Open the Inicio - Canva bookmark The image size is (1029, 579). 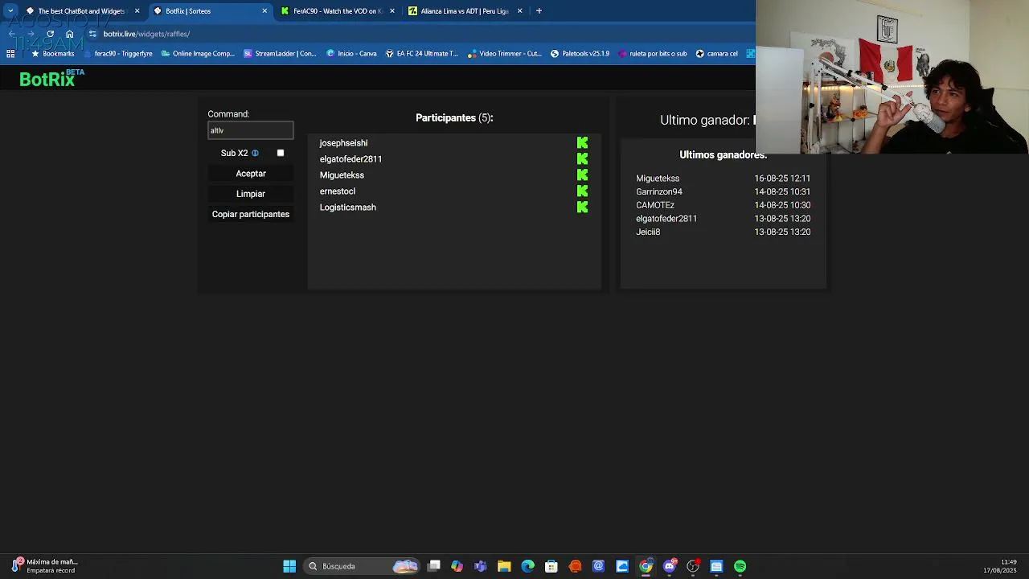point(351,54)
